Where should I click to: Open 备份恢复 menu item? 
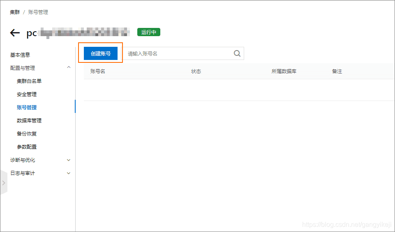pos(27,133)
